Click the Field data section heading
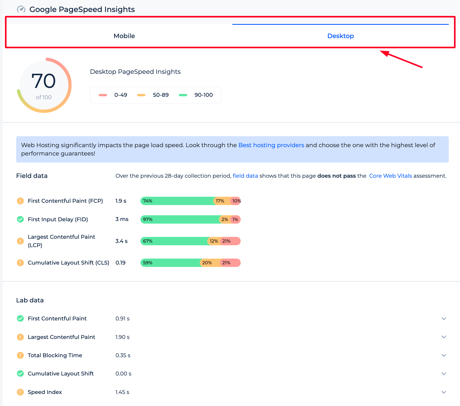The image size is (460, 406). click(x=32, y=176)
